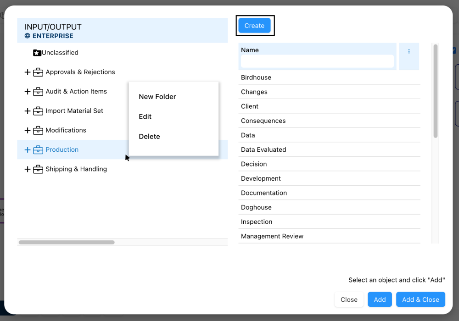Click the Shipping & Handling briefcase icon

[x=38, y=169]
